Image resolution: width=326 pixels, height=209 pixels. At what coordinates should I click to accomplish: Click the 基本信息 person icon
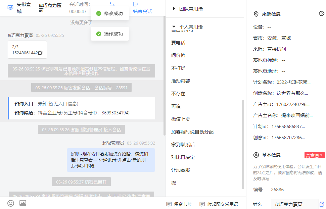(256, 155)
